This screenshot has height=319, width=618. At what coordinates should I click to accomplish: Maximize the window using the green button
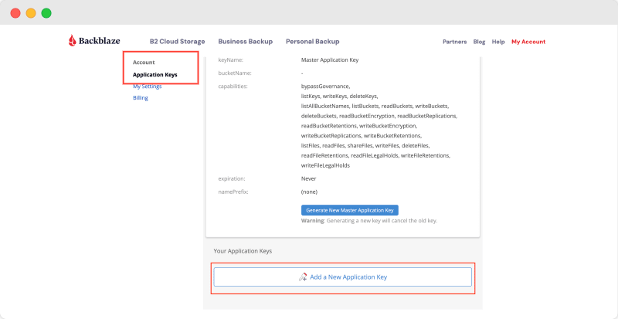coord(46,13)
